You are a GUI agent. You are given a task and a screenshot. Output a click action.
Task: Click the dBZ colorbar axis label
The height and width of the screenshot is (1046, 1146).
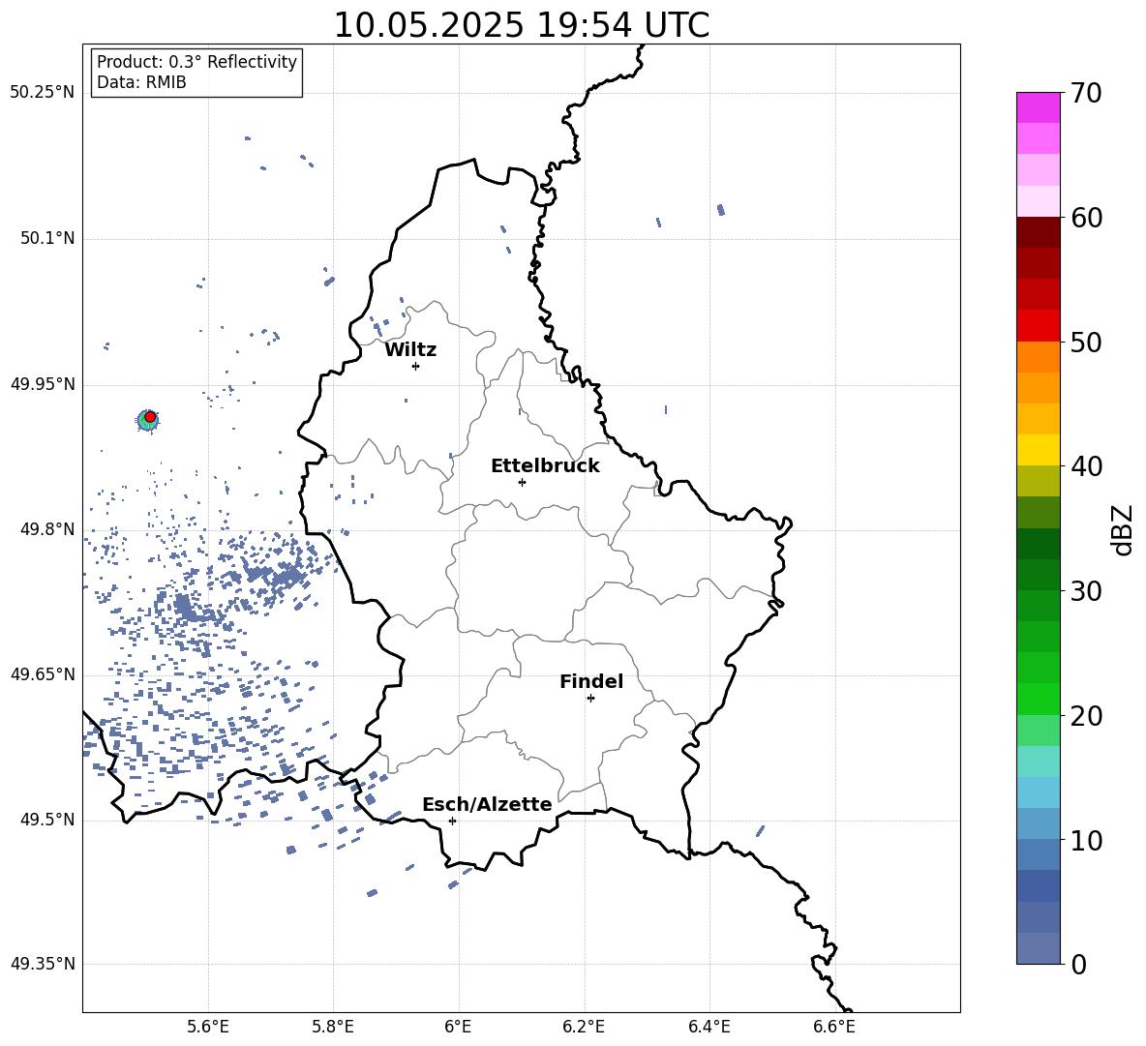pyautogui.click(x=1124, y=530)
